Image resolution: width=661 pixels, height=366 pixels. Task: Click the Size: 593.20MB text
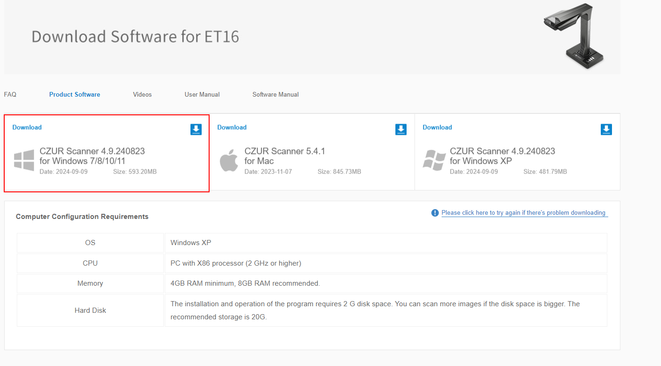coord(135,172)
